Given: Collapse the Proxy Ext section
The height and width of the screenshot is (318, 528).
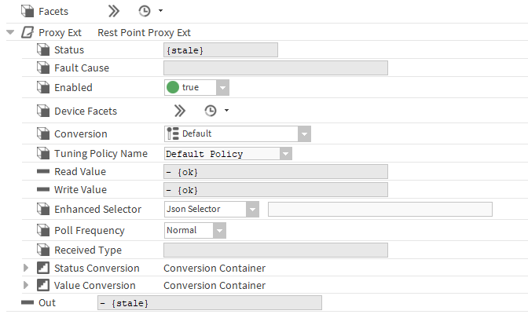Looking at the screenshot, I should pyautogui.click(x=9, y=33).
